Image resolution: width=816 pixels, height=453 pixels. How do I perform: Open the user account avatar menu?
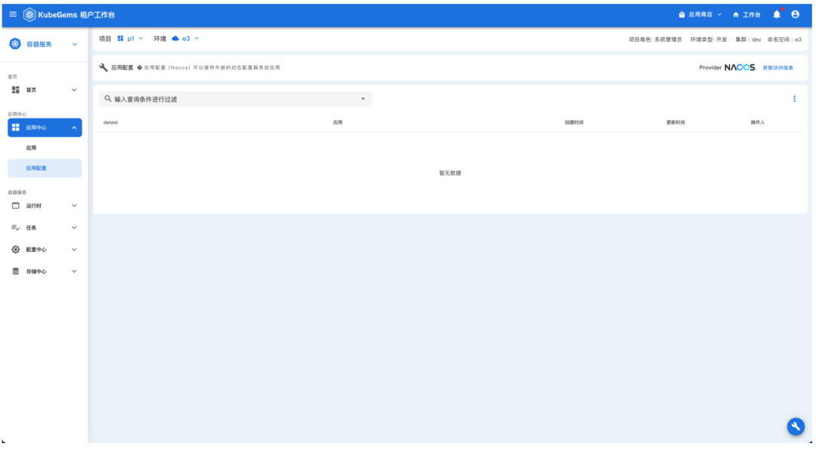point(795,14)
